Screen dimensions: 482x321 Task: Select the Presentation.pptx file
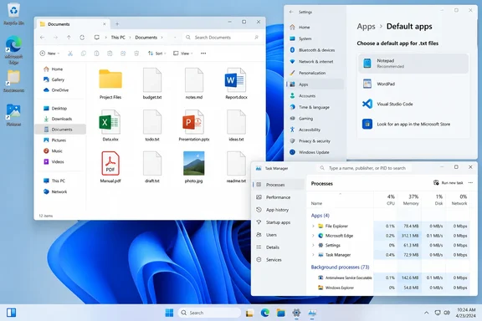(x=193, y=125)
